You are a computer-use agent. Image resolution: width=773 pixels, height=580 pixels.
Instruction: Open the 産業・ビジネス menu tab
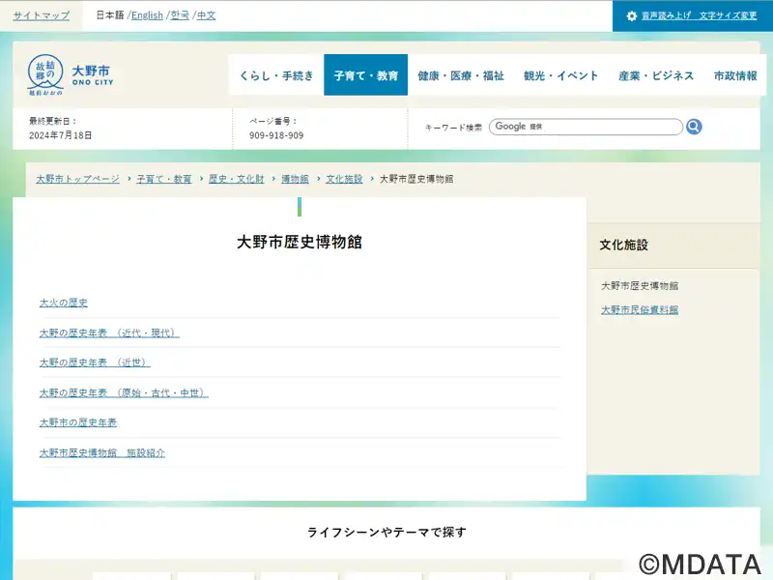(656, 75)
